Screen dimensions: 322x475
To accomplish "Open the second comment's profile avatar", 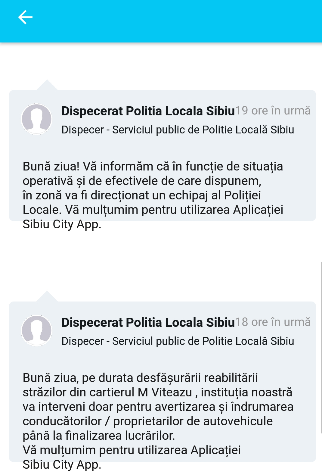I will (37, 330).
